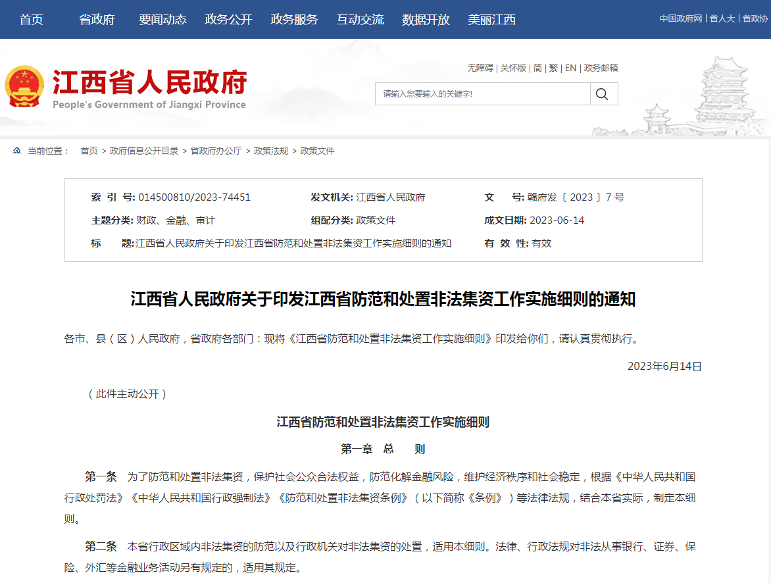Click the home icon beside 当前位置

tap(16, 151)
